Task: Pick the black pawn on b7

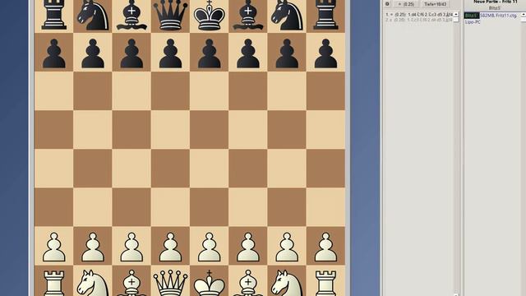Action: 93,53
